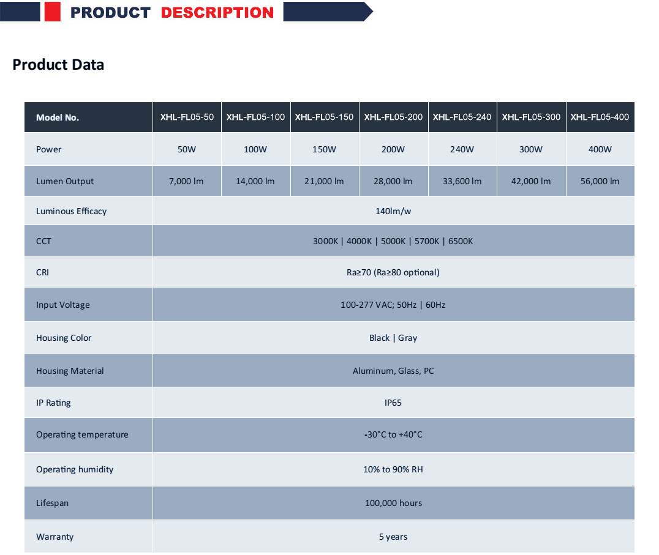Click the Operating temperature row label
This screenshot has height=555, width=659.
point(82,434)
